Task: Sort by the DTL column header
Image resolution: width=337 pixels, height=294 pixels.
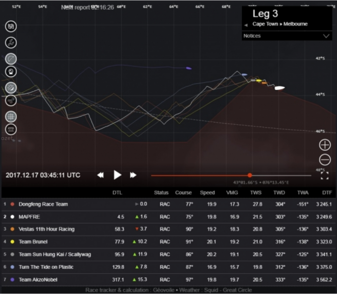Action: click(117, 192)
